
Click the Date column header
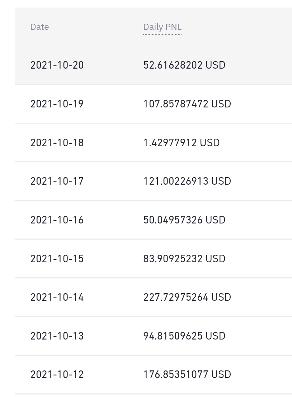coord(39,27)
